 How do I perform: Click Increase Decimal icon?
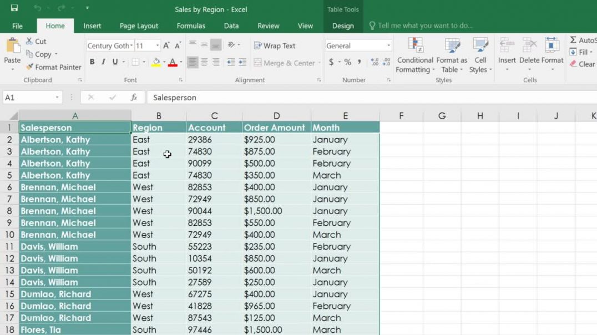[375, 62]
